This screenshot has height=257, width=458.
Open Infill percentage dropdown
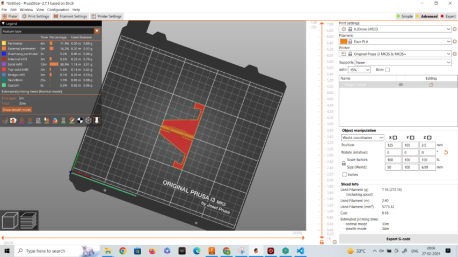[359, 70]
